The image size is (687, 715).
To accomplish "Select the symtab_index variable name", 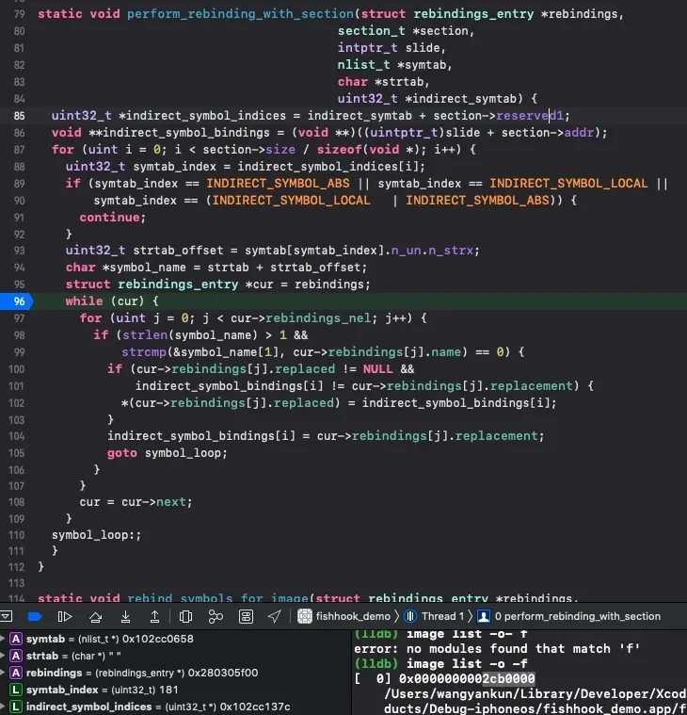I will pos(62,690).
